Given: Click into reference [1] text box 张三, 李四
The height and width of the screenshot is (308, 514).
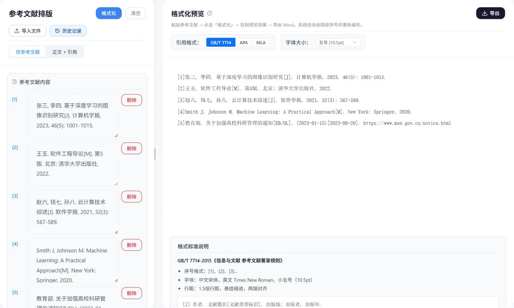Looking at the screenshot, I should pos(73,115).
